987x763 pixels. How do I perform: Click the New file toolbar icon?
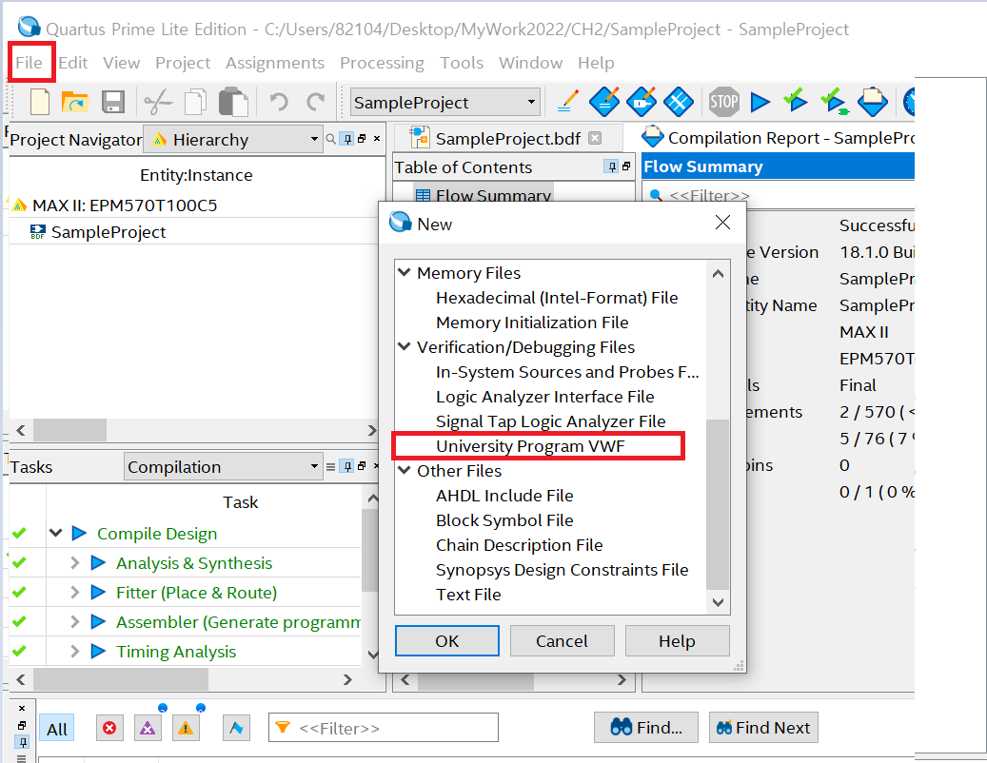40,102
